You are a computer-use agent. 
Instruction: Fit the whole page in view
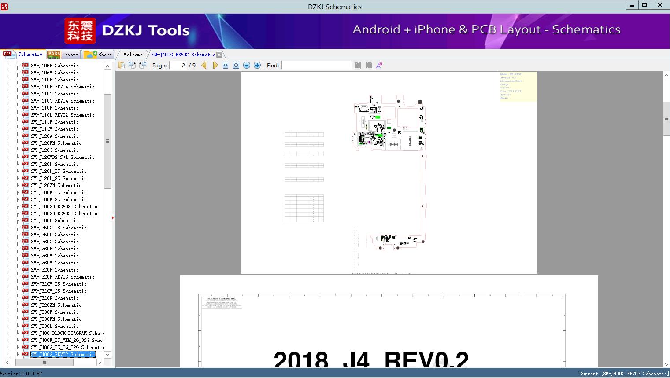coord(236,65)
